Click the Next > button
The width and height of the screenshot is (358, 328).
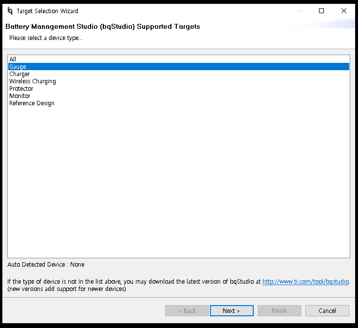(x=231, y=310)
